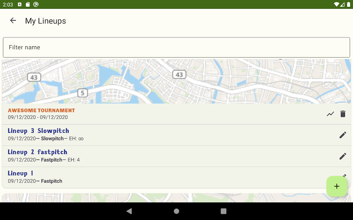Go back using the arrow icon

coord(13,21)
